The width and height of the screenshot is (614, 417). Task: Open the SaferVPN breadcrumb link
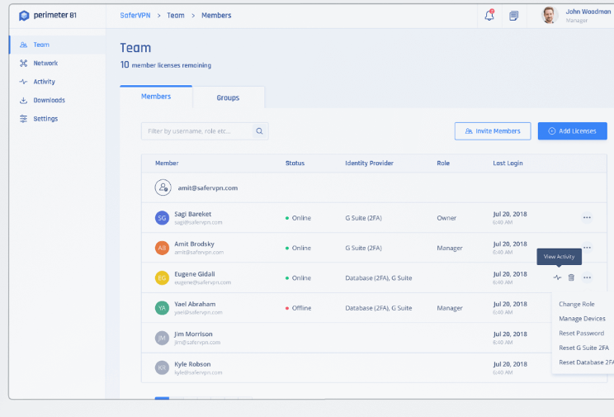135,16
